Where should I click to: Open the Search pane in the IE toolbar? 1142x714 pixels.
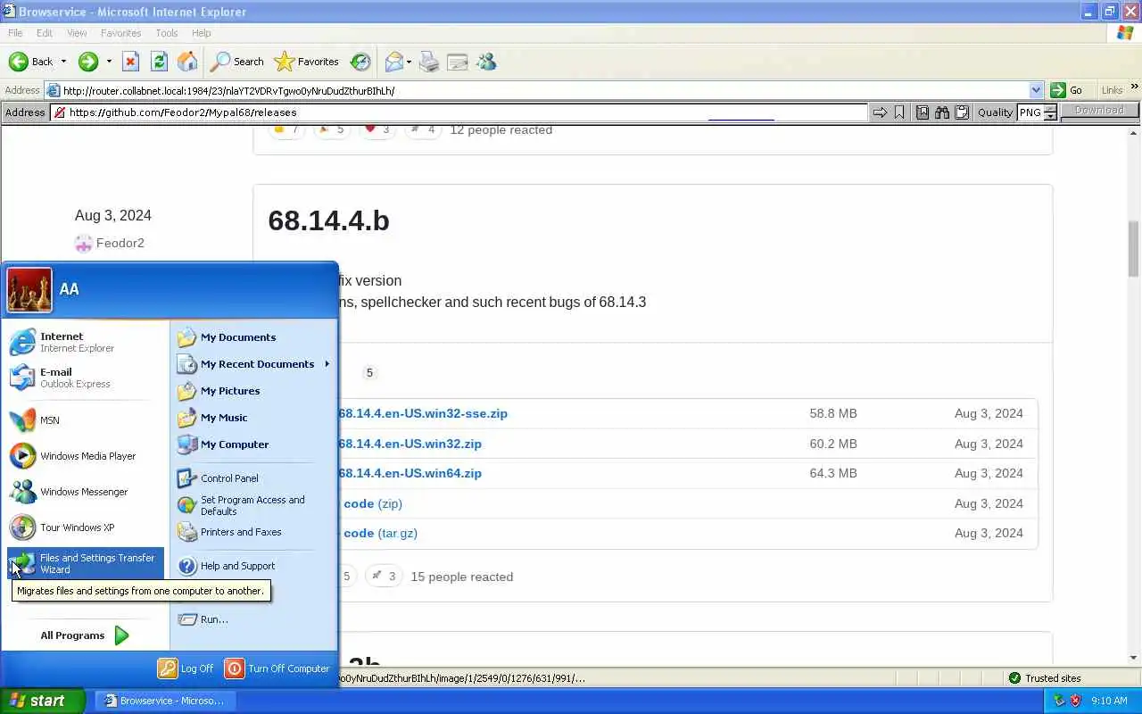click(x=237, y=62)
